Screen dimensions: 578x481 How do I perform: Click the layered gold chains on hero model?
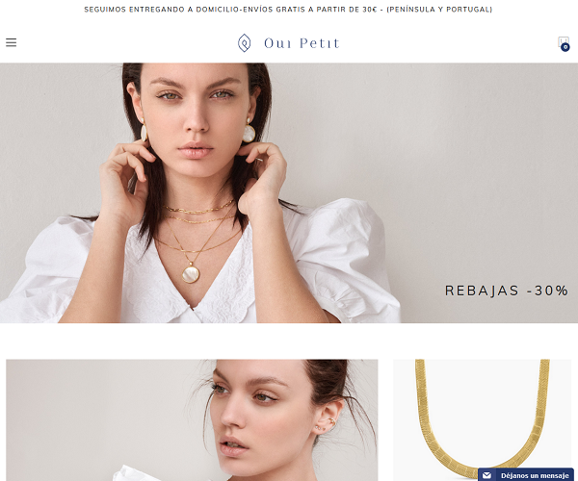click(x=199, y=226)
